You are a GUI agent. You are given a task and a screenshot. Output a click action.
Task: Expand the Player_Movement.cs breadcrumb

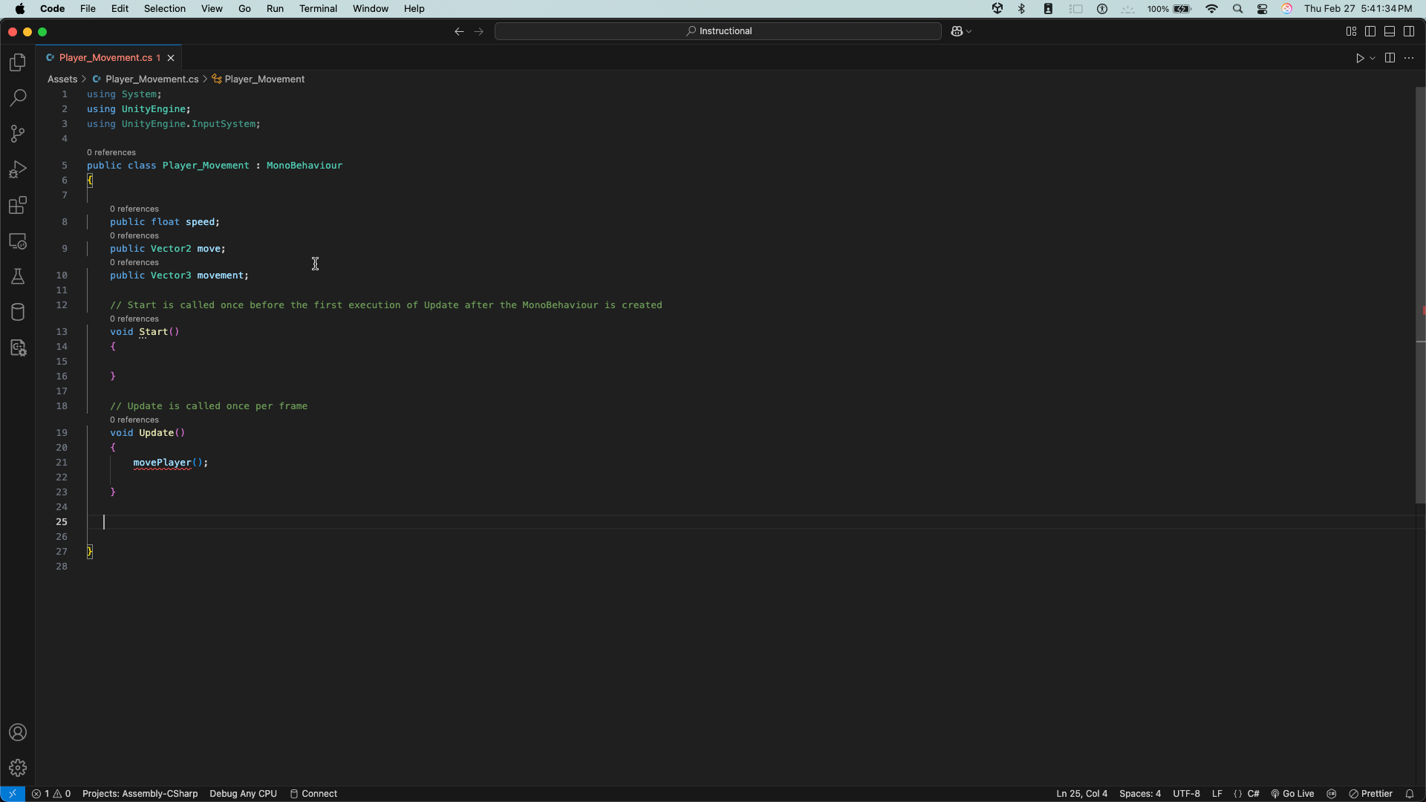point(146,79)
